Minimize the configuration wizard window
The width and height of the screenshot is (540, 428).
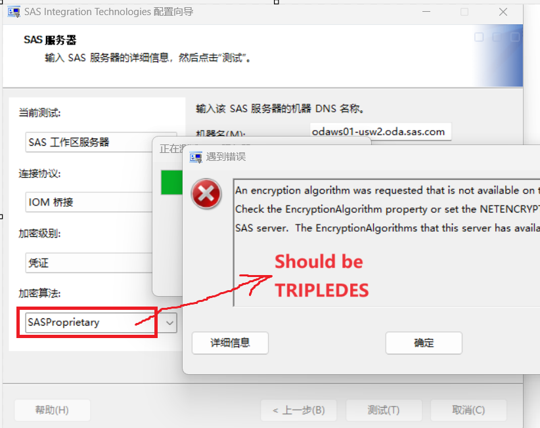point(426,12)
